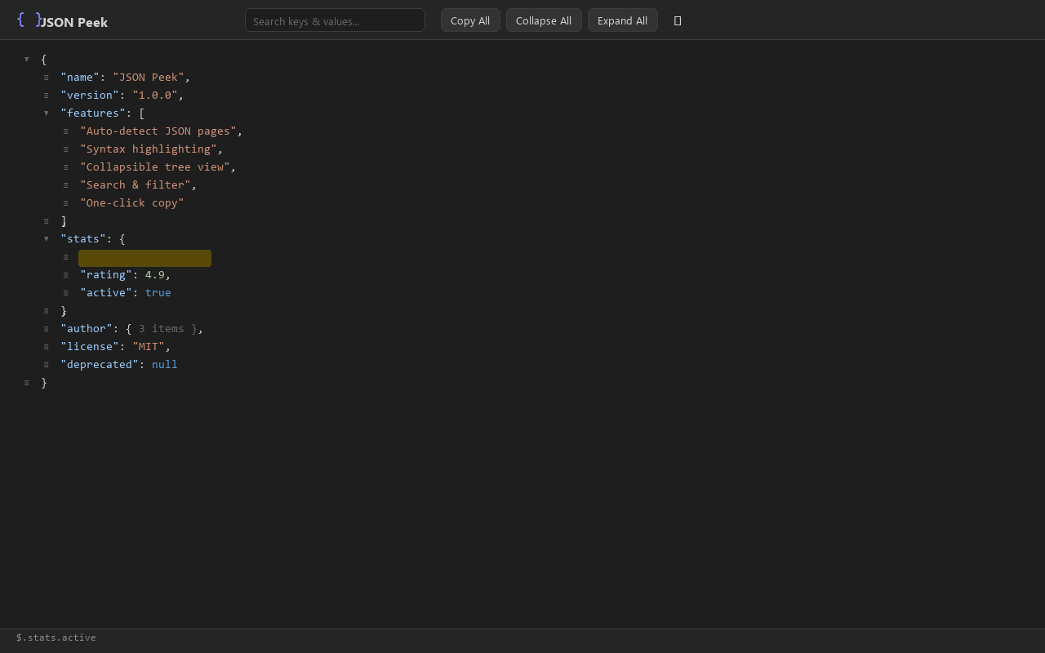
Task: Click the Copy All button
Action: point(470,20)
